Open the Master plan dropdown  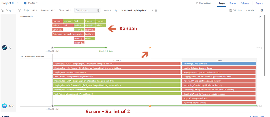click(x=33, y=3)
